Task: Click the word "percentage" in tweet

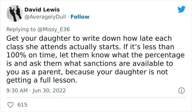Action: pyautogui.click(x=165, y=55)
